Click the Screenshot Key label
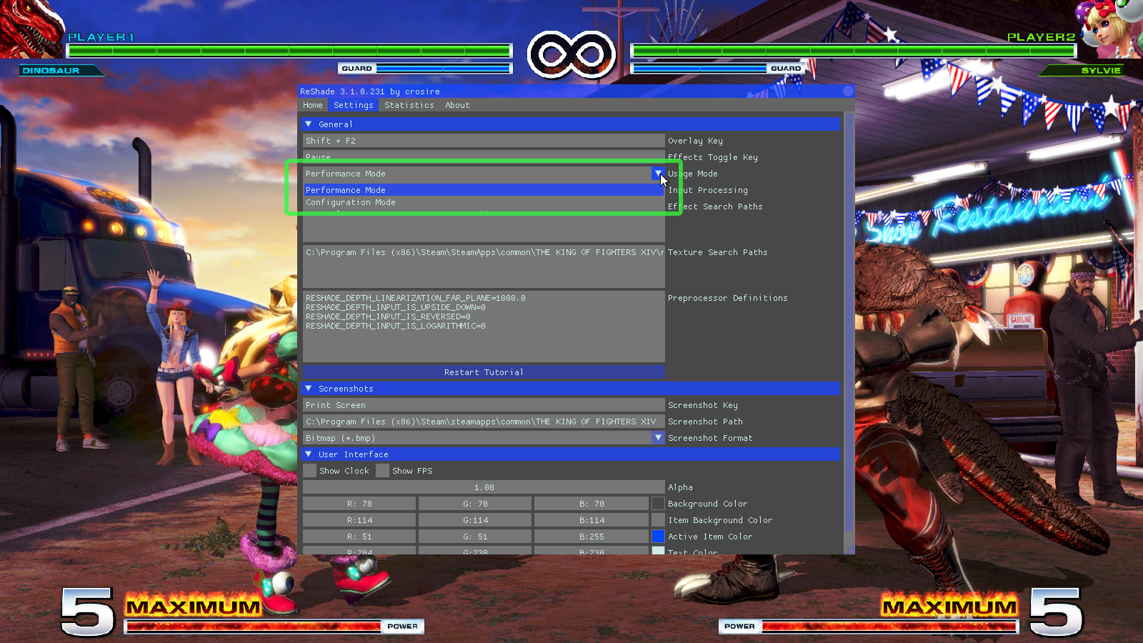The width and height of the screenshot is (1143, 643). [x=703, y=405]
